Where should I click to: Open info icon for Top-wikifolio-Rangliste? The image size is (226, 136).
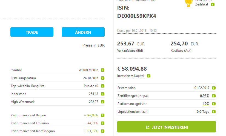102,86
